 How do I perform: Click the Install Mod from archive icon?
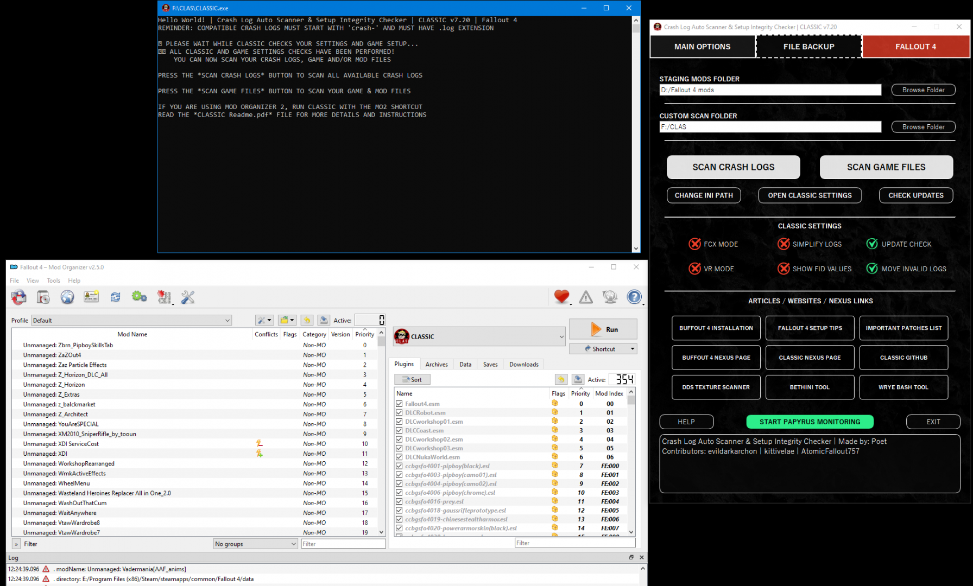[43, 297]
